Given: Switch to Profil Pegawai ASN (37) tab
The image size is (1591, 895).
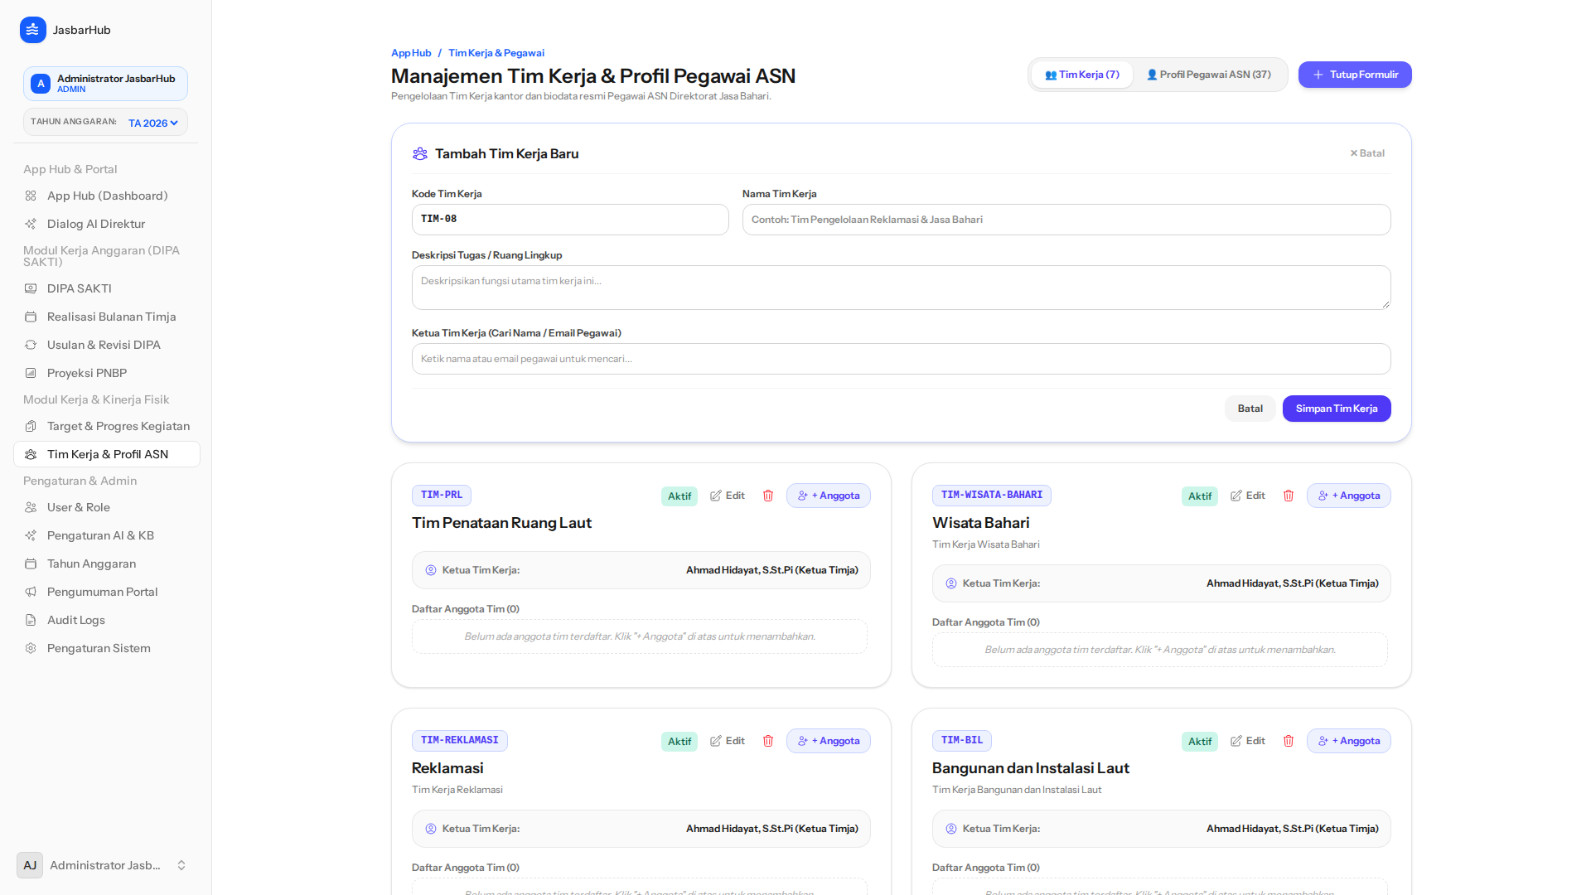Looking at the screenshot, I should coord(1208,75).
